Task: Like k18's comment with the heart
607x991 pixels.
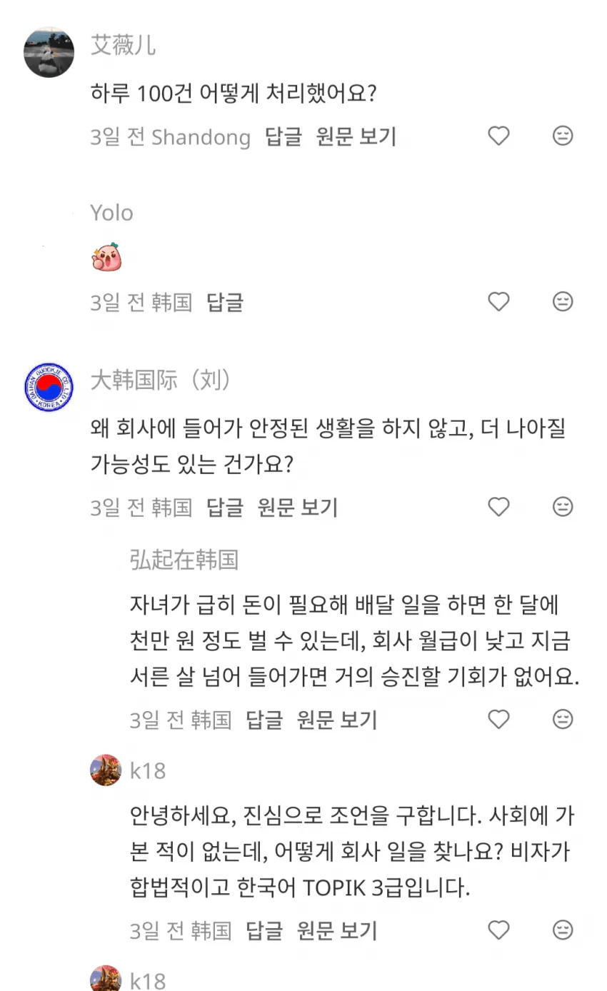Action: click(498, 930)
